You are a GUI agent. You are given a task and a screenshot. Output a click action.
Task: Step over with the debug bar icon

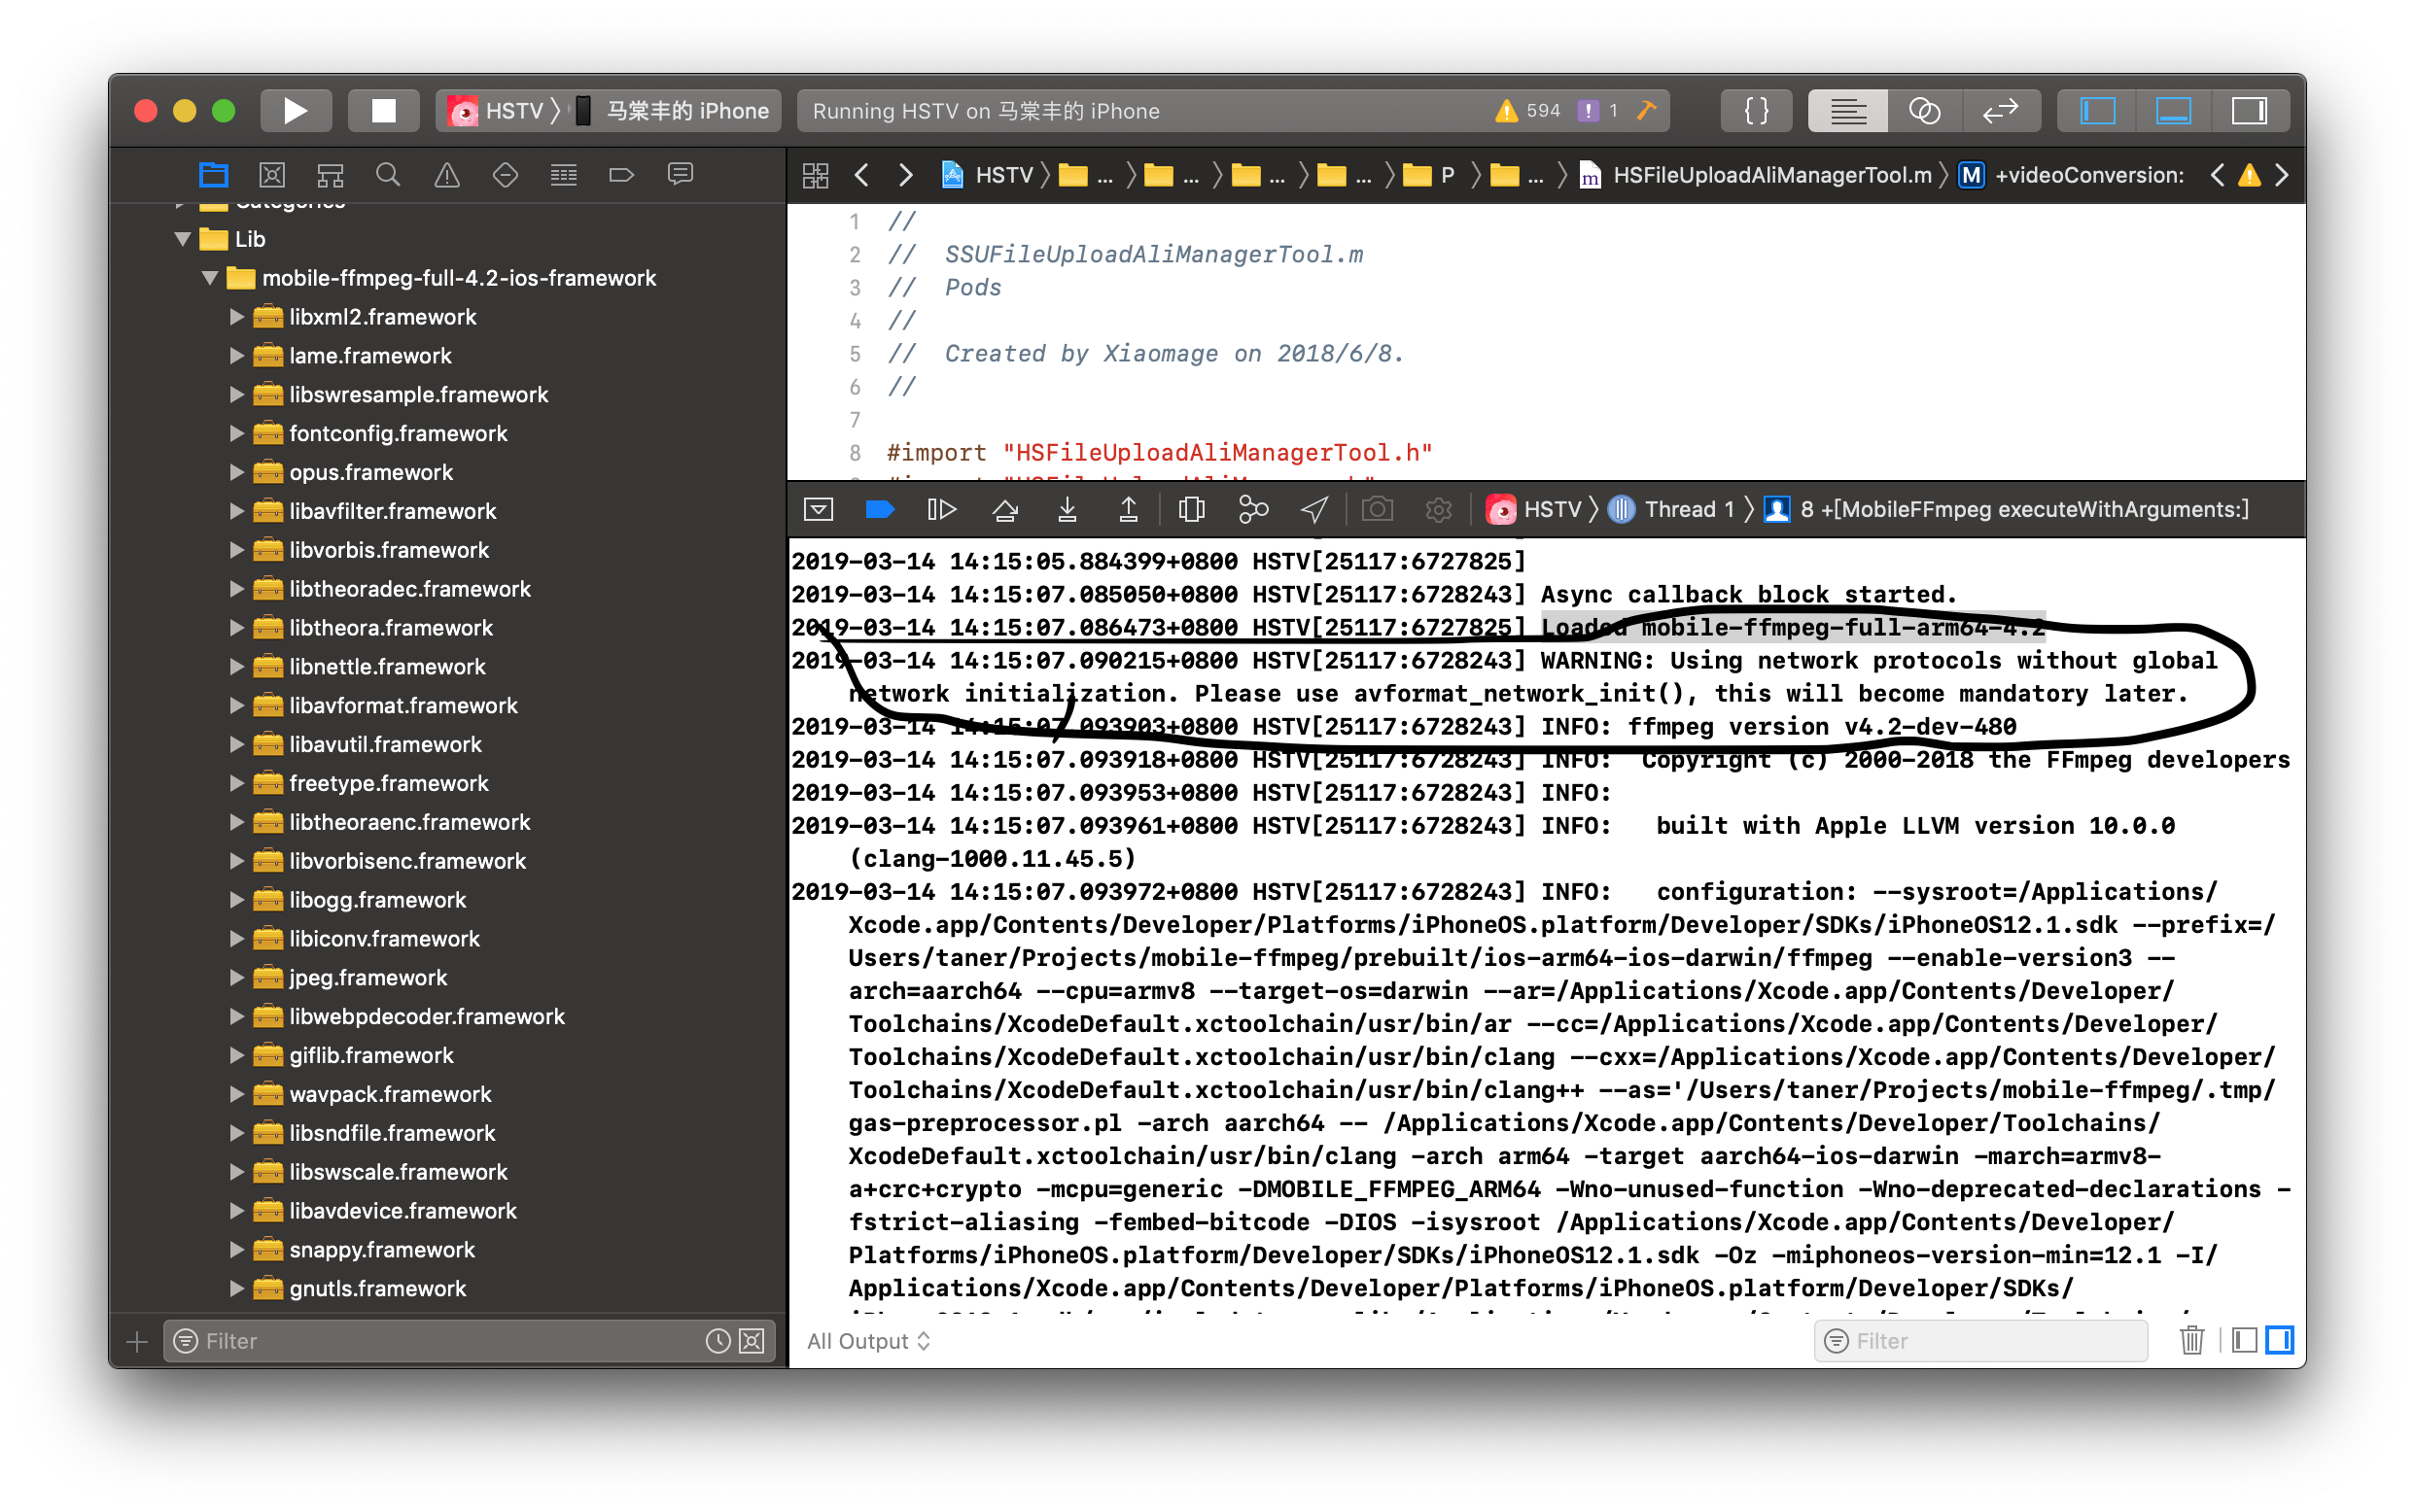click(1006, 509)
